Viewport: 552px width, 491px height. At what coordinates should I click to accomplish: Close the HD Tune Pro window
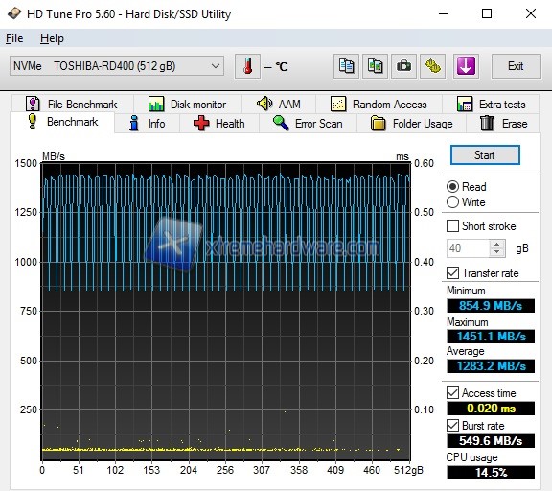pyautogui.click(x=531, y=14)
